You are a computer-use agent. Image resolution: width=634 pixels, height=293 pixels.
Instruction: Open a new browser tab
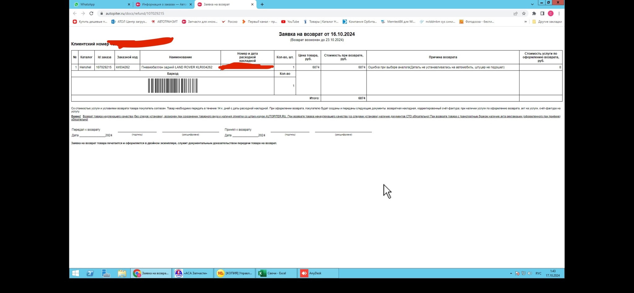[262, 4]
